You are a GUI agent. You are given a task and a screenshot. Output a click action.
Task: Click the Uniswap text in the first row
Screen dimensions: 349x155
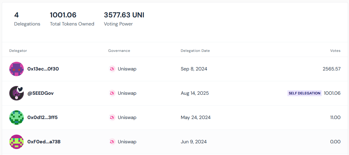click(127, 69)
